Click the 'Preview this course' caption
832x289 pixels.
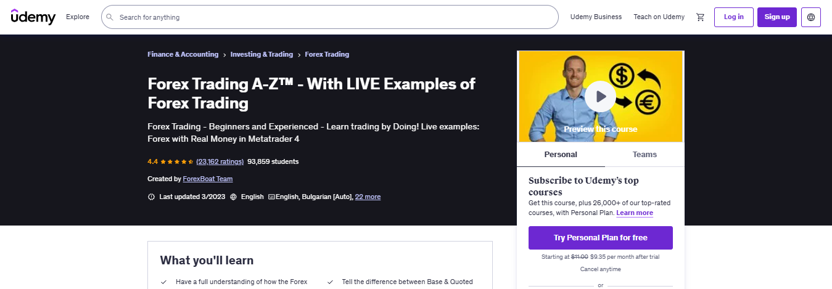point(601,129)
